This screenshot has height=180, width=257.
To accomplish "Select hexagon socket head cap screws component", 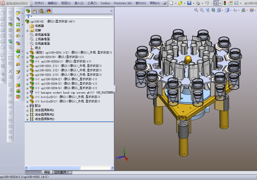I will (x=68, y=93).
